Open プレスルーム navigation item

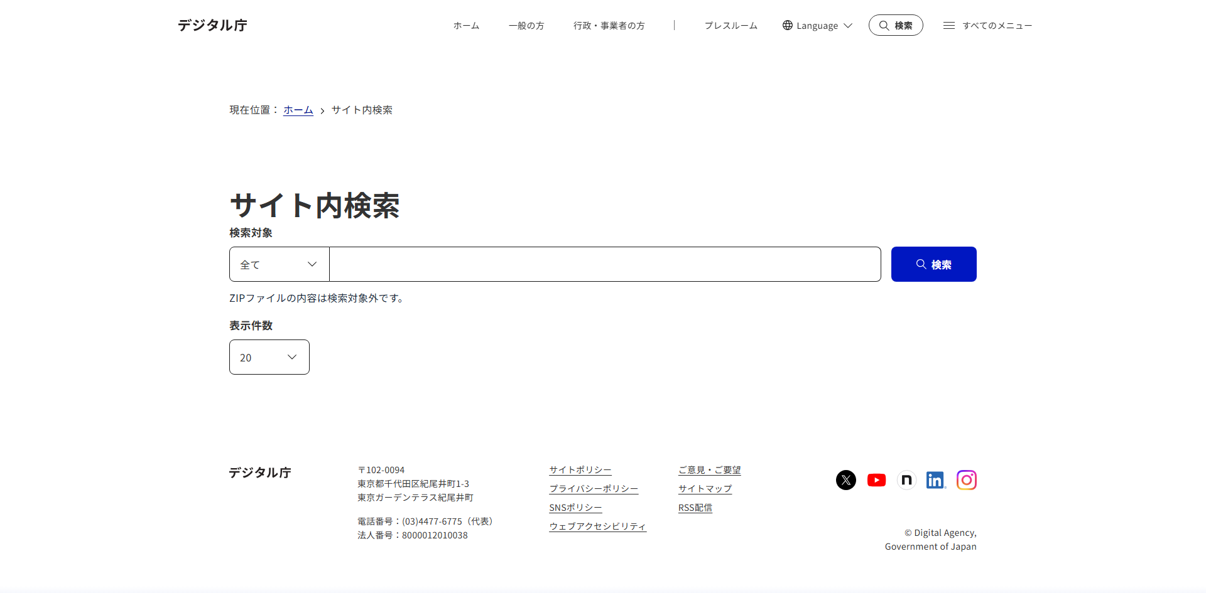pos(731,26)
